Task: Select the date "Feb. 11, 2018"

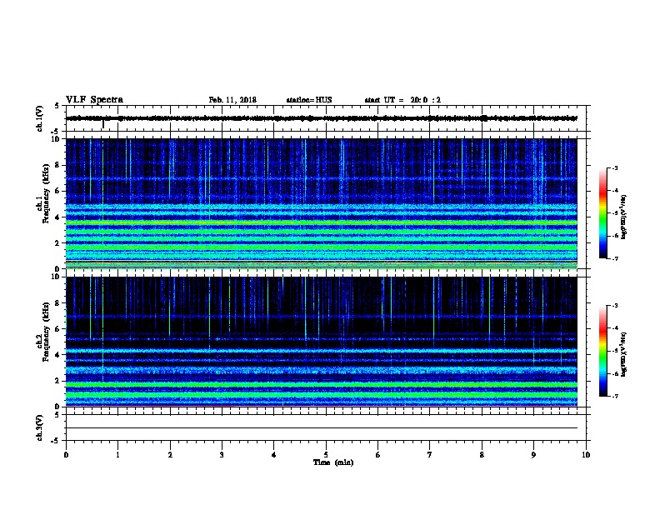Action: pos(232,100)
